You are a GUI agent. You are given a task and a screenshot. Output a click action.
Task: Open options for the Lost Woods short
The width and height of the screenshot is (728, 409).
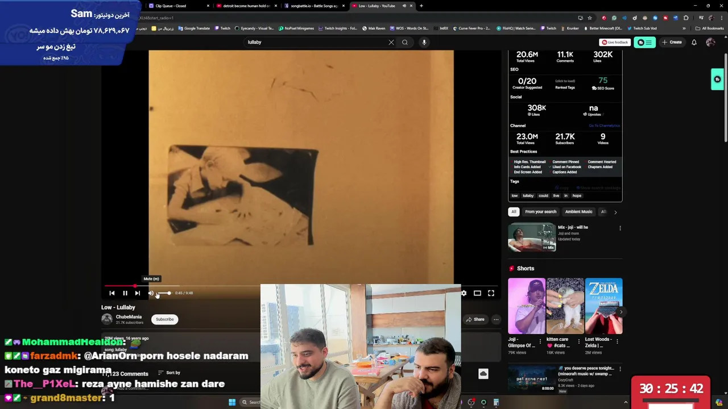pyautogui.click(x=617, y=342)
